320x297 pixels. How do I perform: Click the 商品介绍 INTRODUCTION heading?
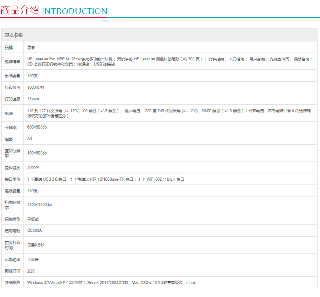click(x=54, y=11)
